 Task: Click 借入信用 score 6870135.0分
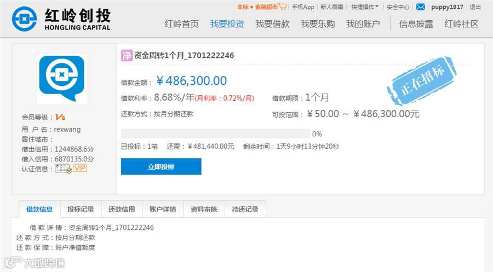pos(74,159)
